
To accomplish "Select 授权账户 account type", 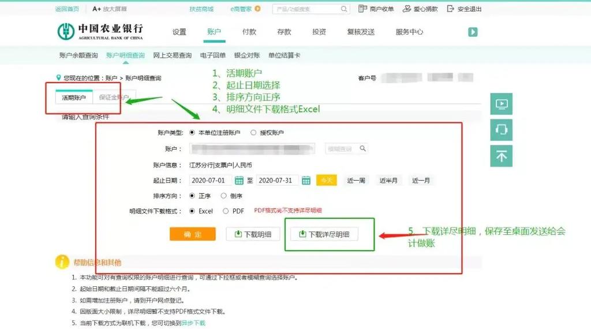I will 253,133.
